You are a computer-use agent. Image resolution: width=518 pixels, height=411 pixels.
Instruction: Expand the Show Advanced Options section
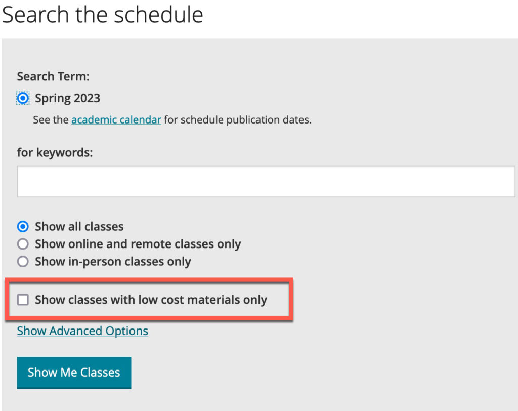pos(82,331)
